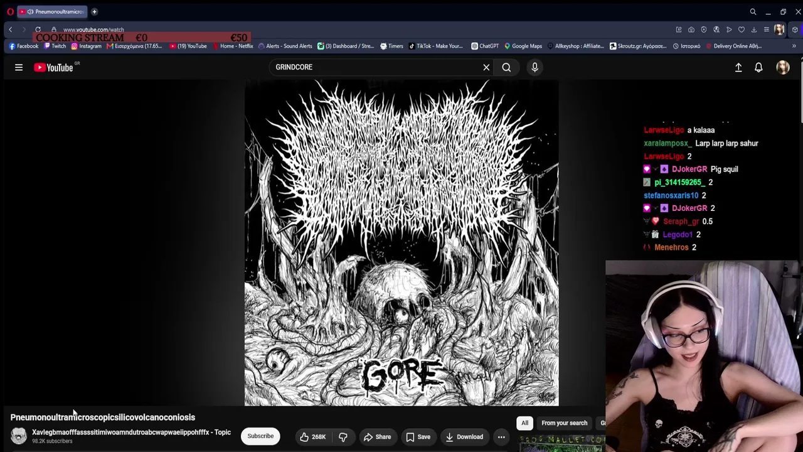Open the Gmail Εισερχόμενα bookmark
This screenshot has width=803, height=452.
point(134,46)
